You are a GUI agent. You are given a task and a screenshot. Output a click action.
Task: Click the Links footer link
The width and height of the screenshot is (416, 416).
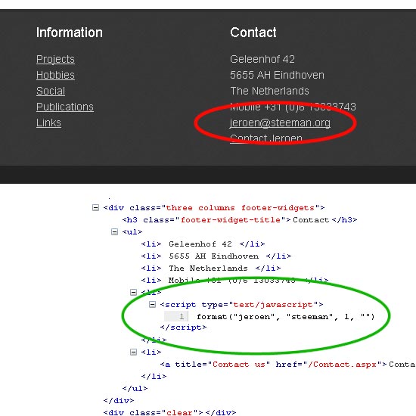pos(49,123)
